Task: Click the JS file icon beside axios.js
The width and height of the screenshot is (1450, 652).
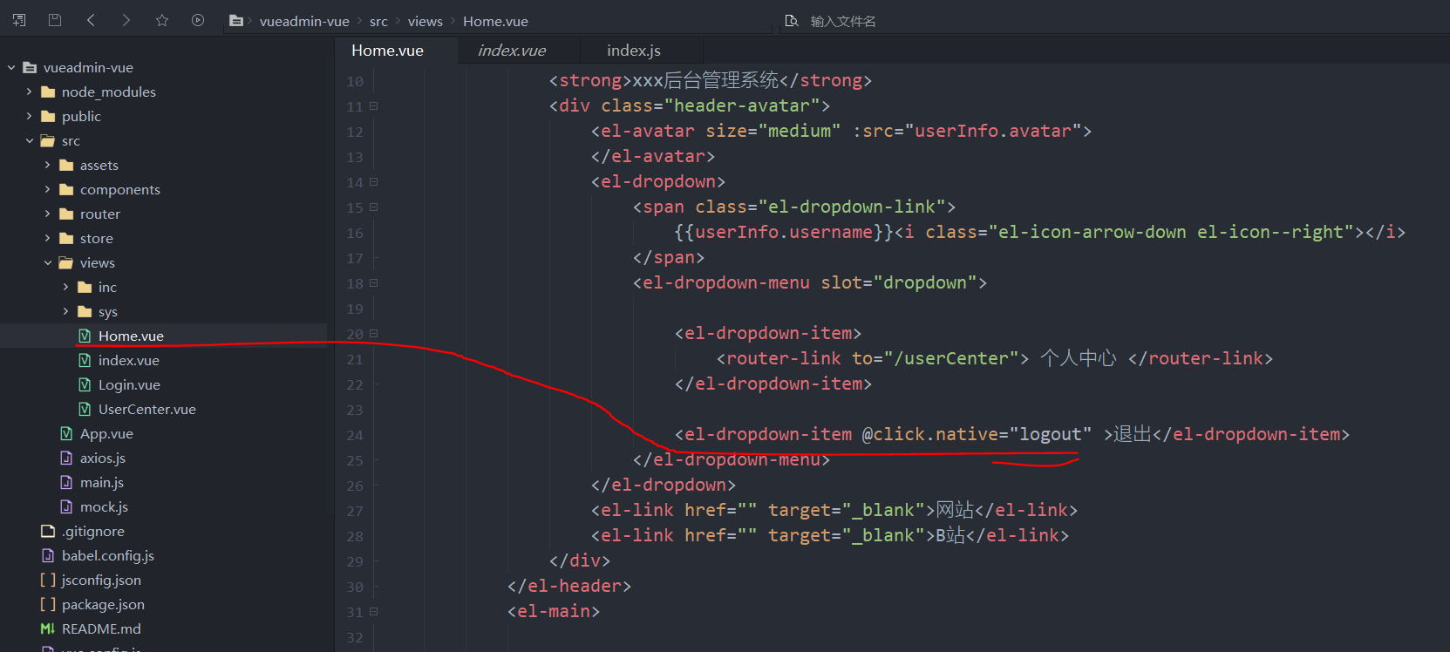Action: coord(66,458)
